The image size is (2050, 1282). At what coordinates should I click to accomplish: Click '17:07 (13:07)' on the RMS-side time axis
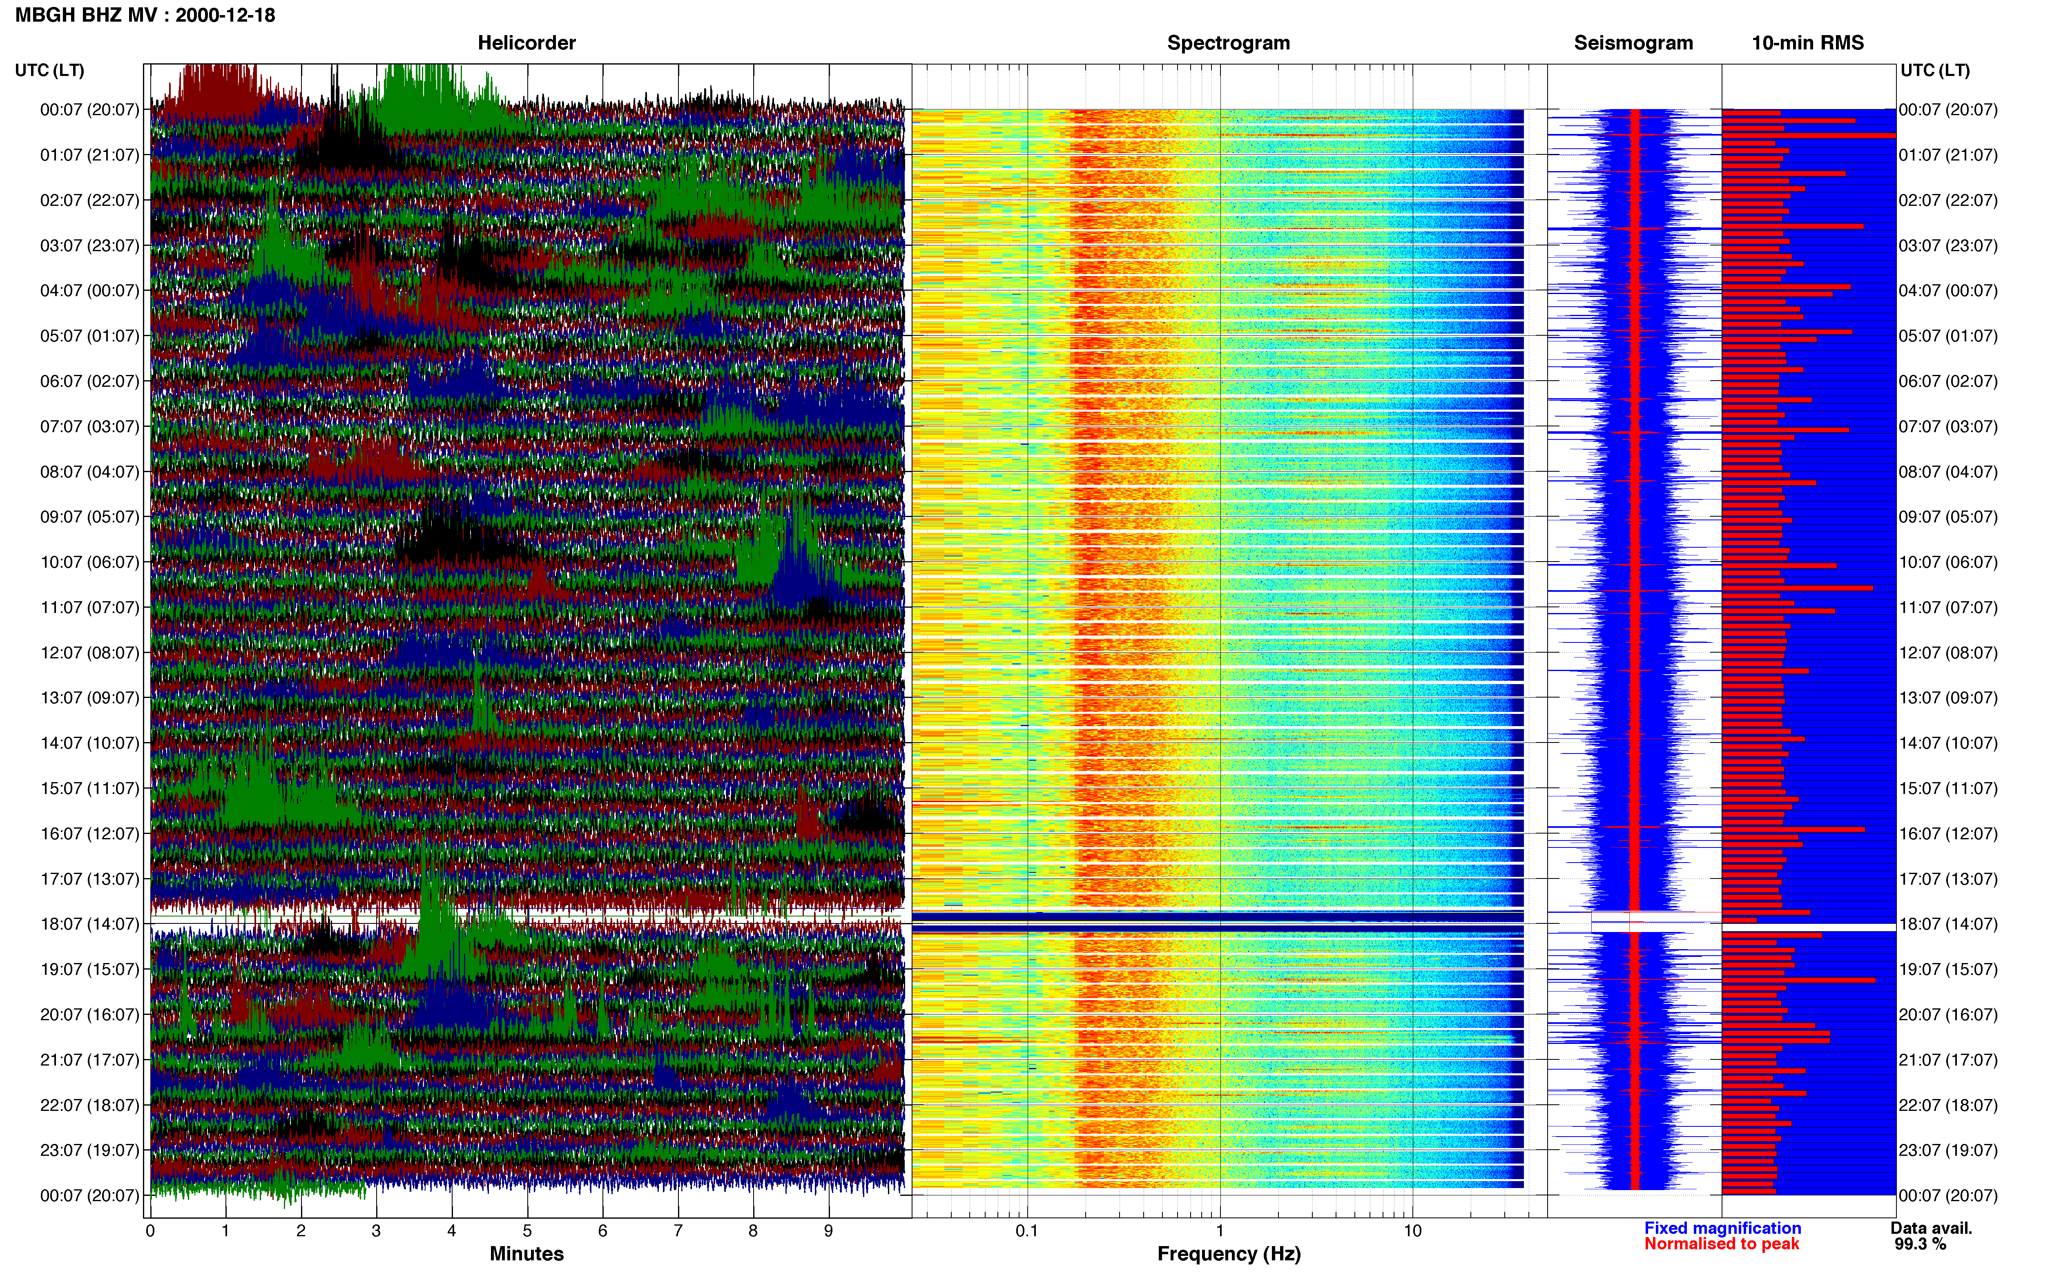click(x=1948, y=879)
